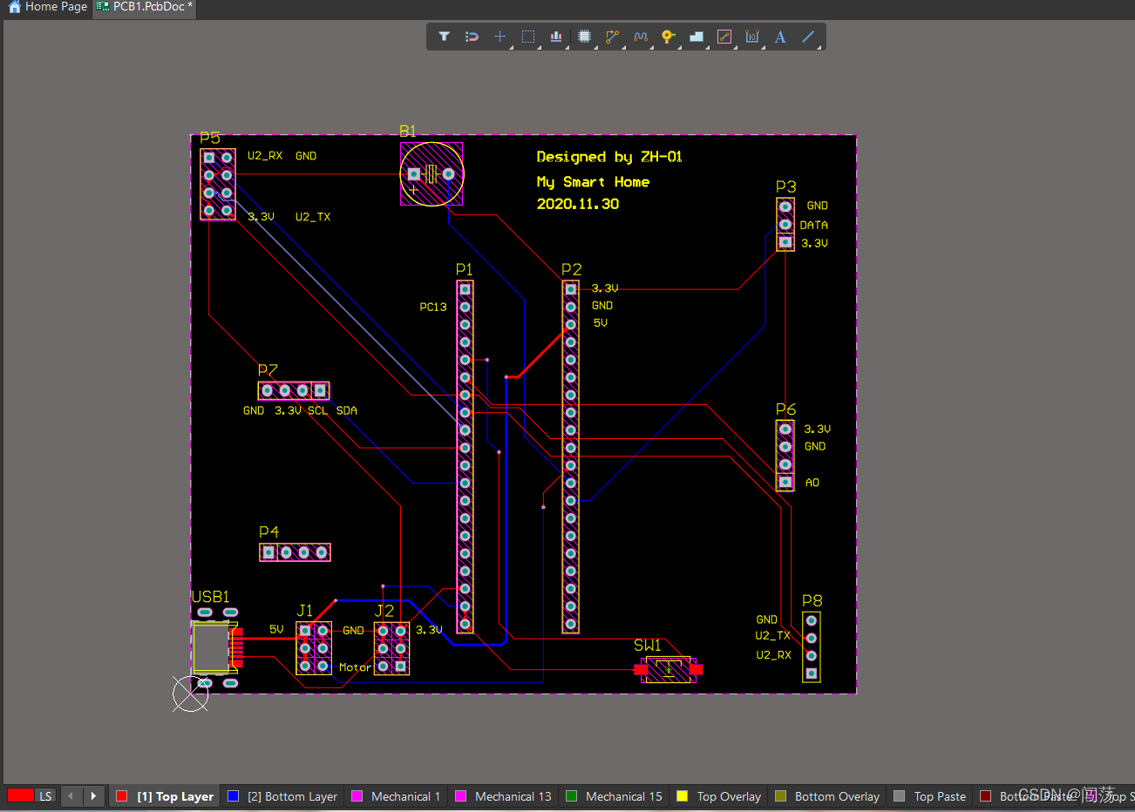
Task: Click the red current layer color box
Action: 20,795
